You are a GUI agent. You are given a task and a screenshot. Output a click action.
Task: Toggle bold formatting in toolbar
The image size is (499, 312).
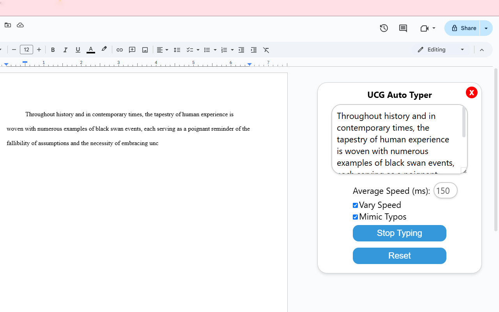coord(53,50)
